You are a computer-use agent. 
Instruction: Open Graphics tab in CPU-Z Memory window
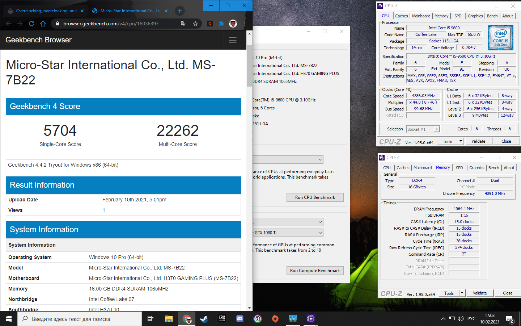[476, 168]
